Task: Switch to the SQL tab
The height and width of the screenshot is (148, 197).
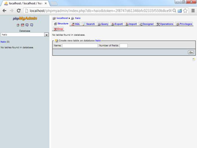Action: tap(76, 24)
